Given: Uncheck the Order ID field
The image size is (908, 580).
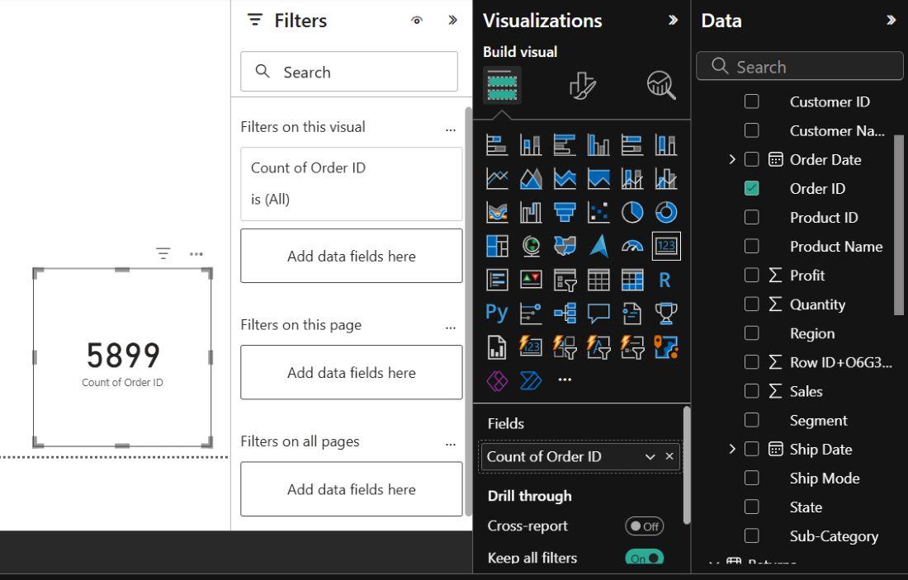Looking at the screenshot, I should [751, 188].
